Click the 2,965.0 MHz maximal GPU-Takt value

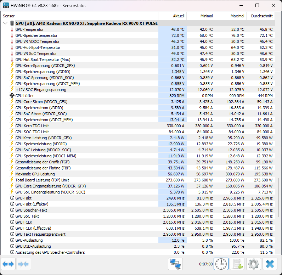(x=233, y=198)
